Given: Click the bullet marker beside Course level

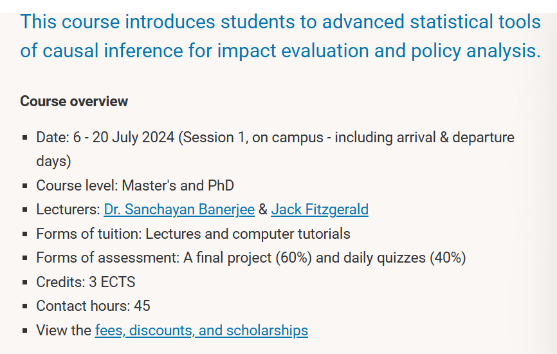Looking at the screenshot, I should [x=24, y=187].
